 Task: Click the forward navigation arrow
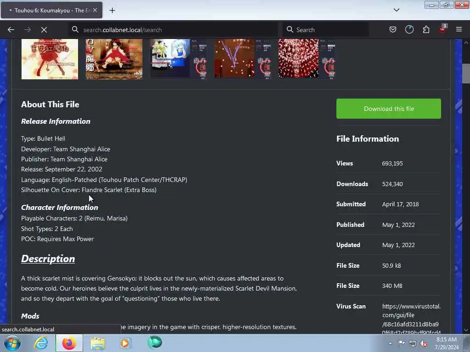coord(28,30)
